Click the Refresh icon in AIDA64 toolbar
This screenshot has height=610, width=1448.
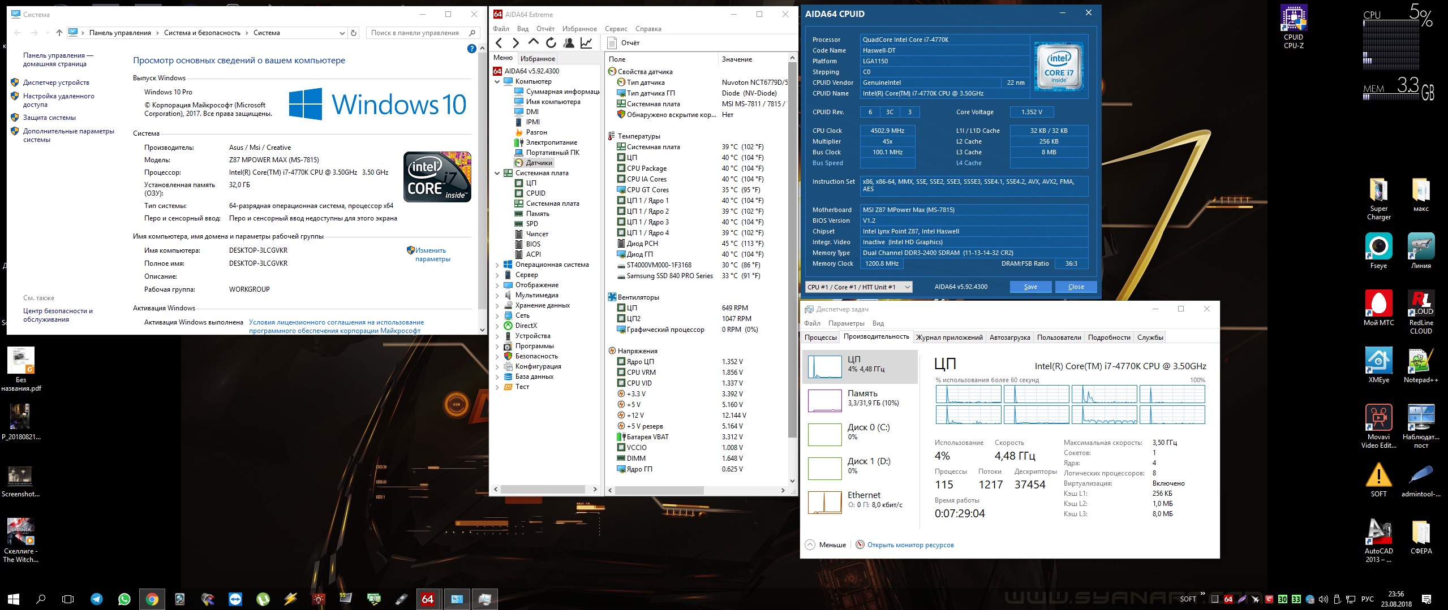click(551, 43)
